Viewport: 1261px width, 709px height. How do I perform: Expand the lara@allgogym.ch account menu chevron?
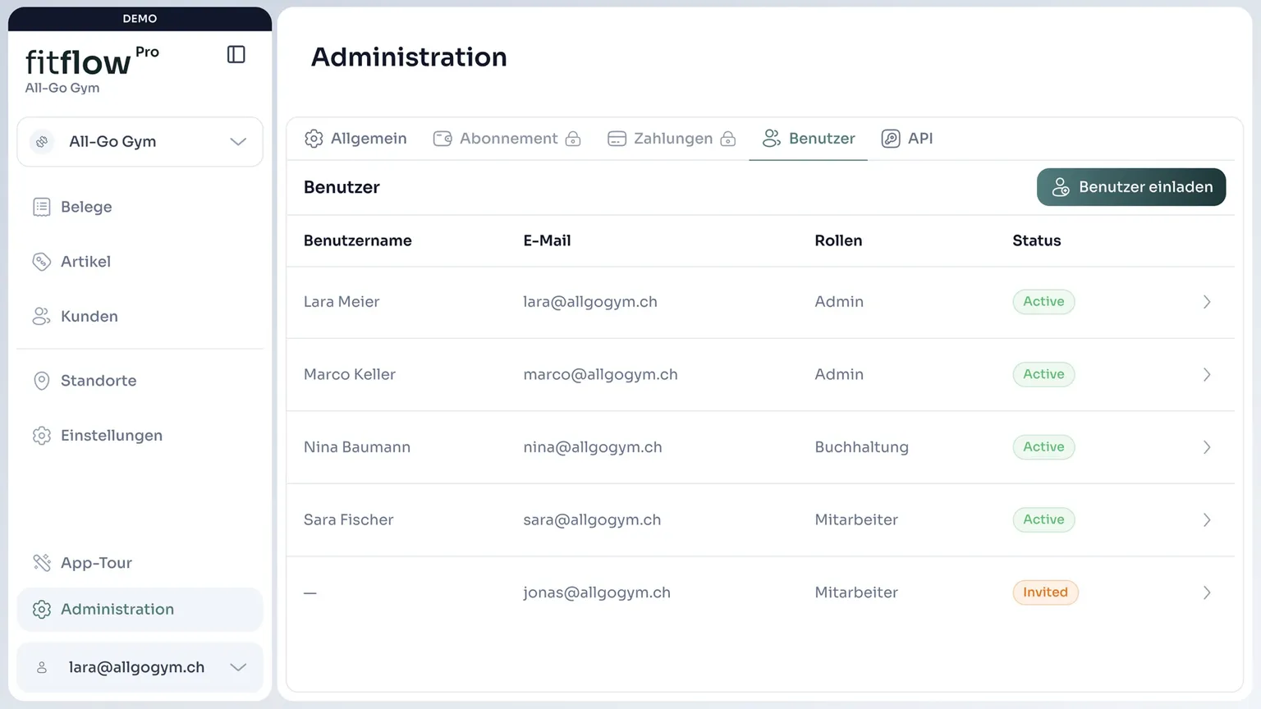coord(238,667)
